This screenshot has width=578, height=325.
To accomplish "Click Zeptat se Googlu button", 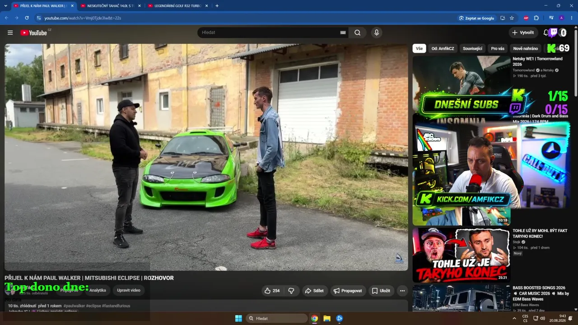I will pos(476,18).
